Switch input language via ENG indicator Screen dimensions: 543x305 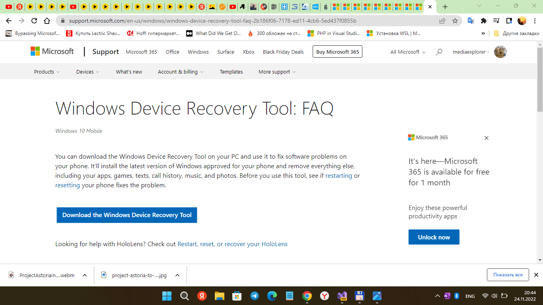[x=470, y=296]
